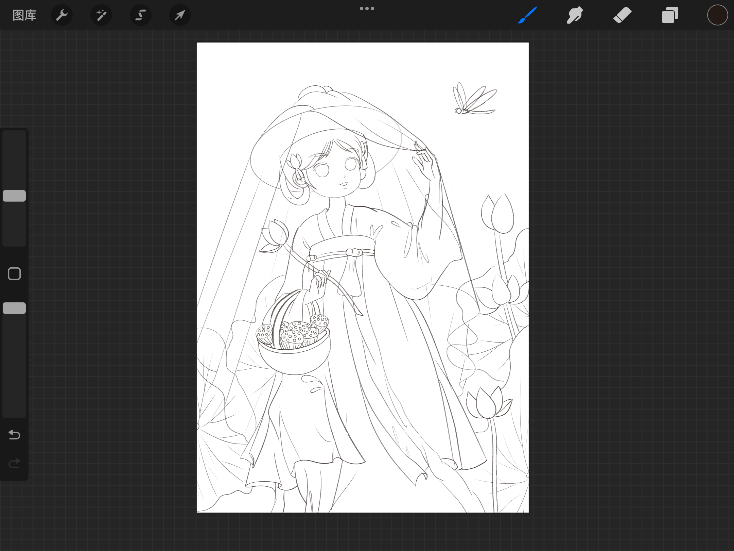Activate the Transform arrow tool
Viewport: 734px width, 551px height.
[x=180, y=15]
